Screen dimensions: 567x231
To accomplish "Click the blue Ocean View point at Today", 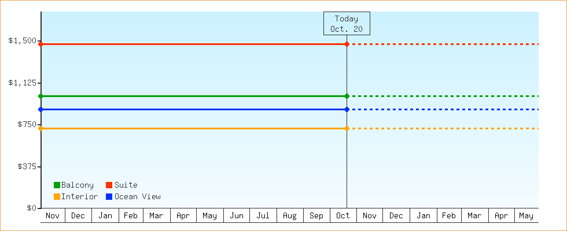I will click(x=347, y=109).
